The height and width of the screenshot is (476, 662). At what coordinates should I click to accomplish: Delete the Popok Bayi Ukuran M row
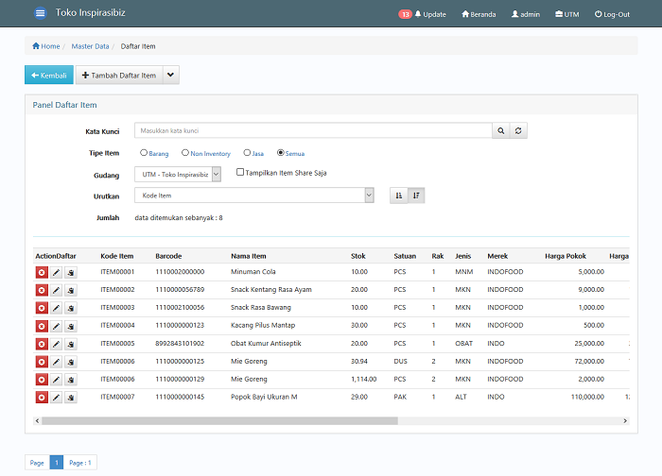tap(42, 398)
